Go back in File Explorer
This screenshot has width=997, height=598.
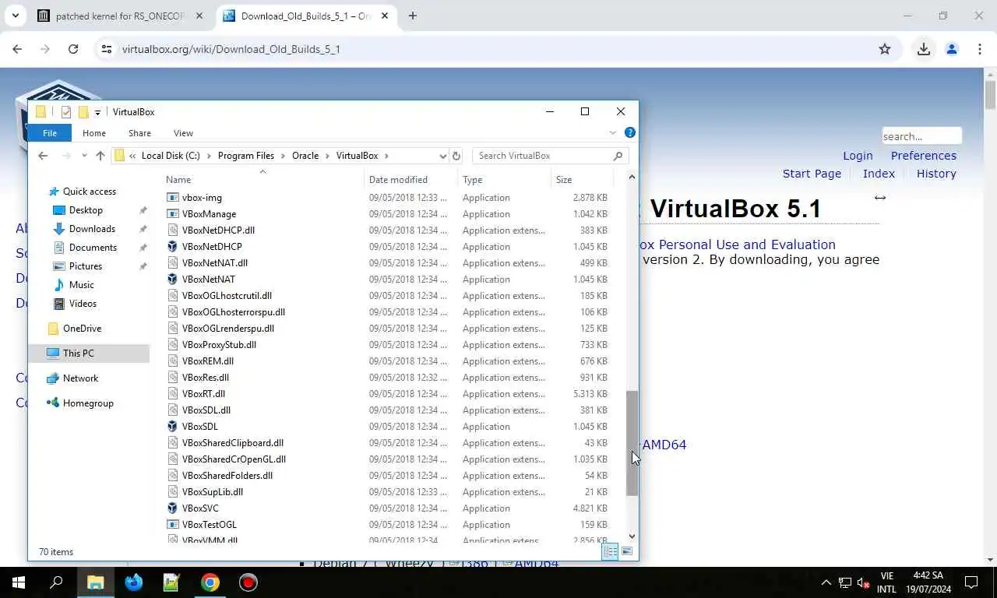(43, 156)
